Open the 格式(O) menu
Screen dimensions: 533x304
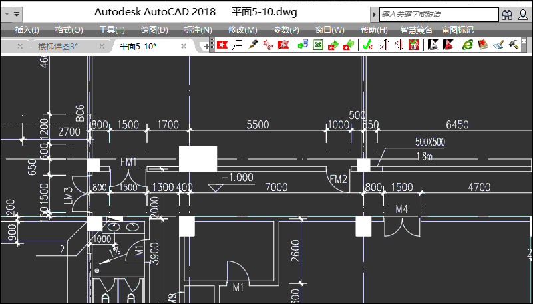pos(69,29)
